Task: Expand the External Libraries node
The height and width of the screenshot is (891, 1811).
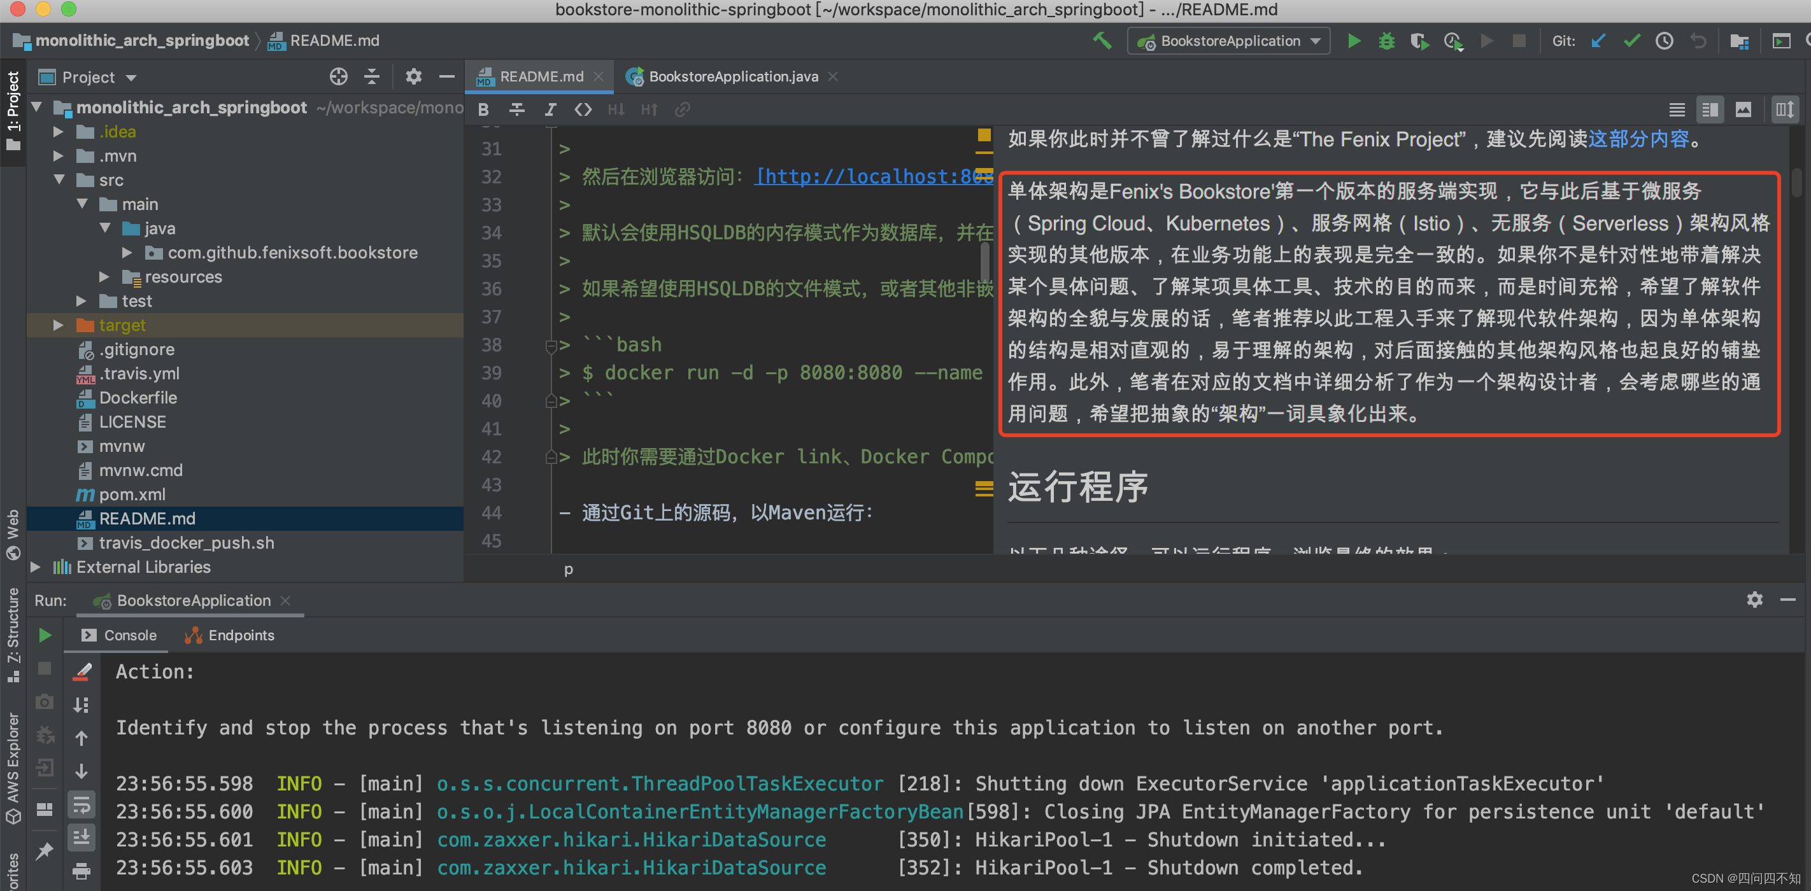Action: click(35, 567)
